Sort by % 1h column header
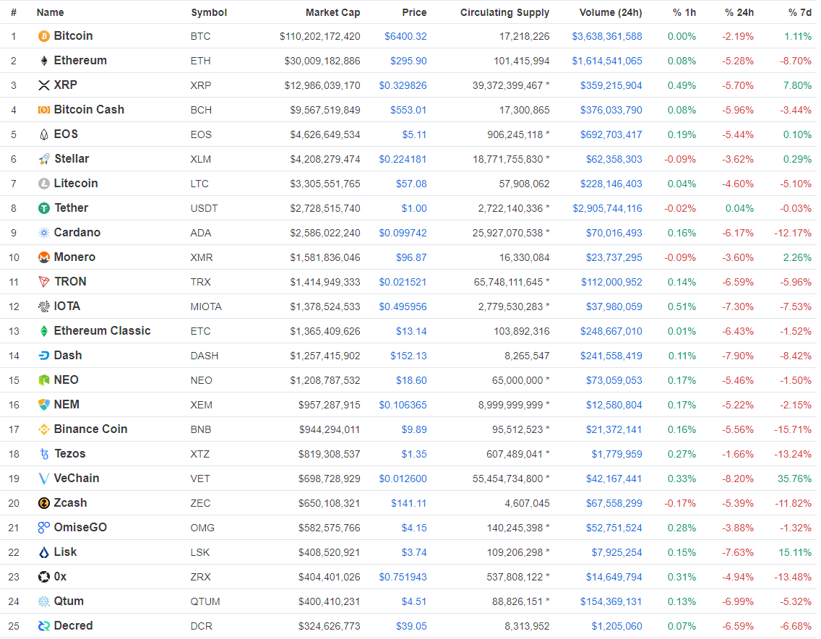The width and height of the screenshot is (821, 639). pyautogui.click(x=684, y=12)
